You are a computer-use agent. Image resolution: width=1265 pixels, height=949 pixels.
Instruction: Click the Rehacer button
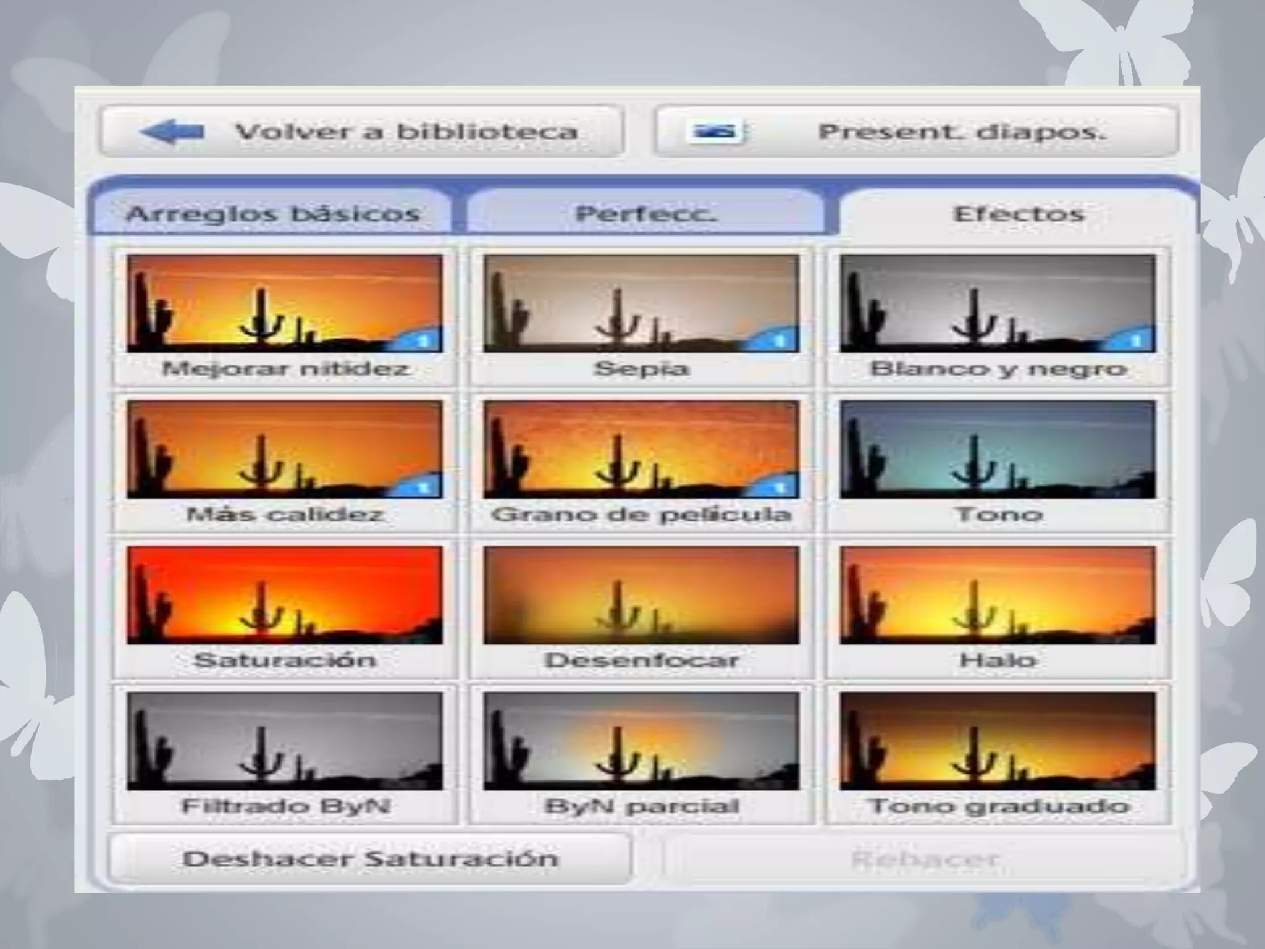point(924,859)
